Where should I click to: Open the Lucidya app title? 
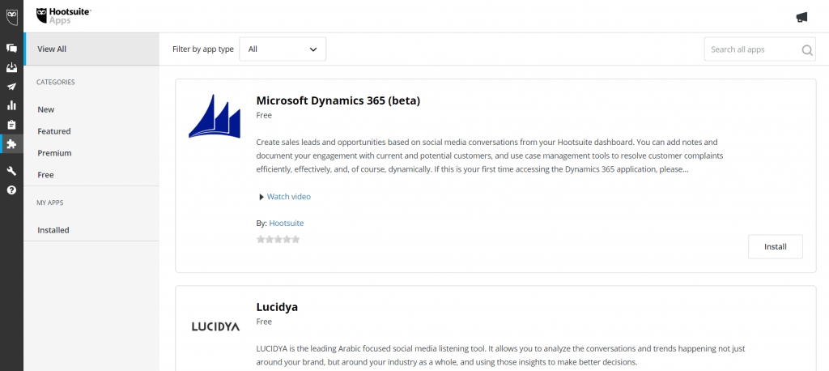[x=277, y=307]
